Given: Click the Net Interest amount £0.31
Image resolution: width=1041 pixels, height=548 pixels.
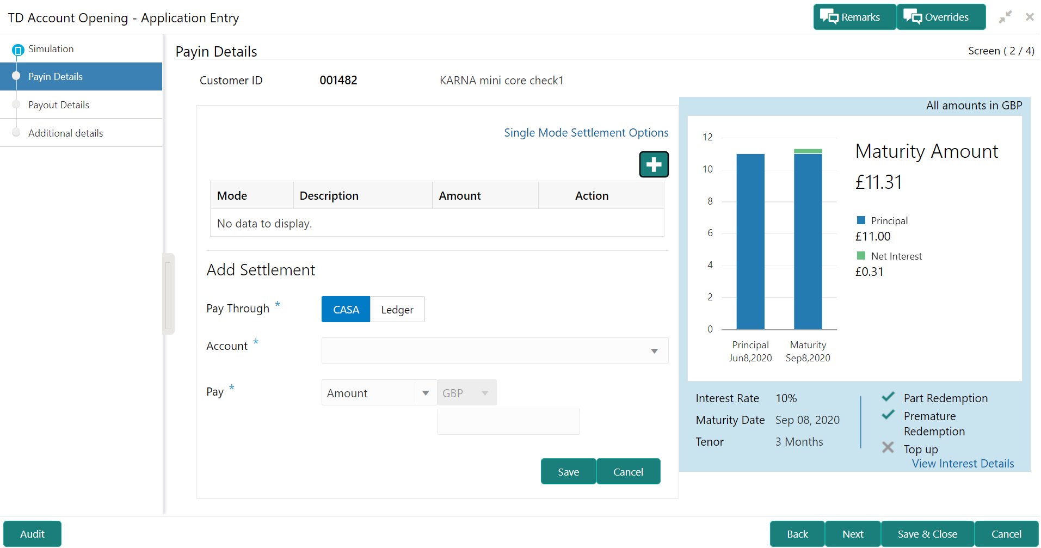Looking at the screenshot, I should tap(870, 272).
